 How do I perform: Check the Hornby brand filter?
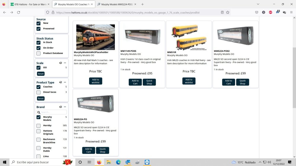(x=38, y=126)
